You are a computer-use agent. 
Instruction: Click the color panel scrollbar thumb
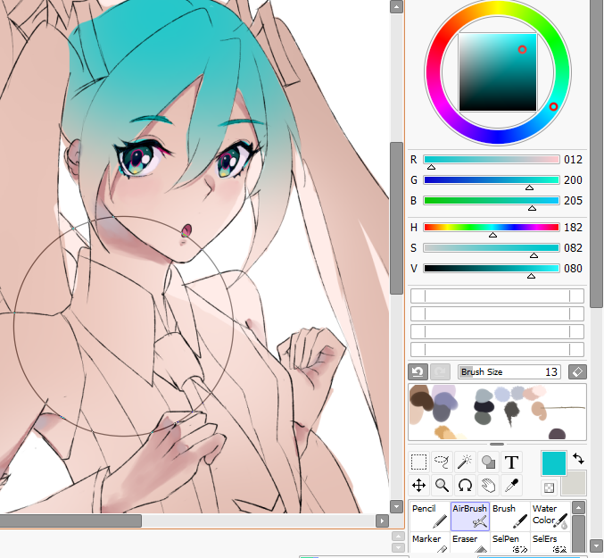[x=597, y=154]
